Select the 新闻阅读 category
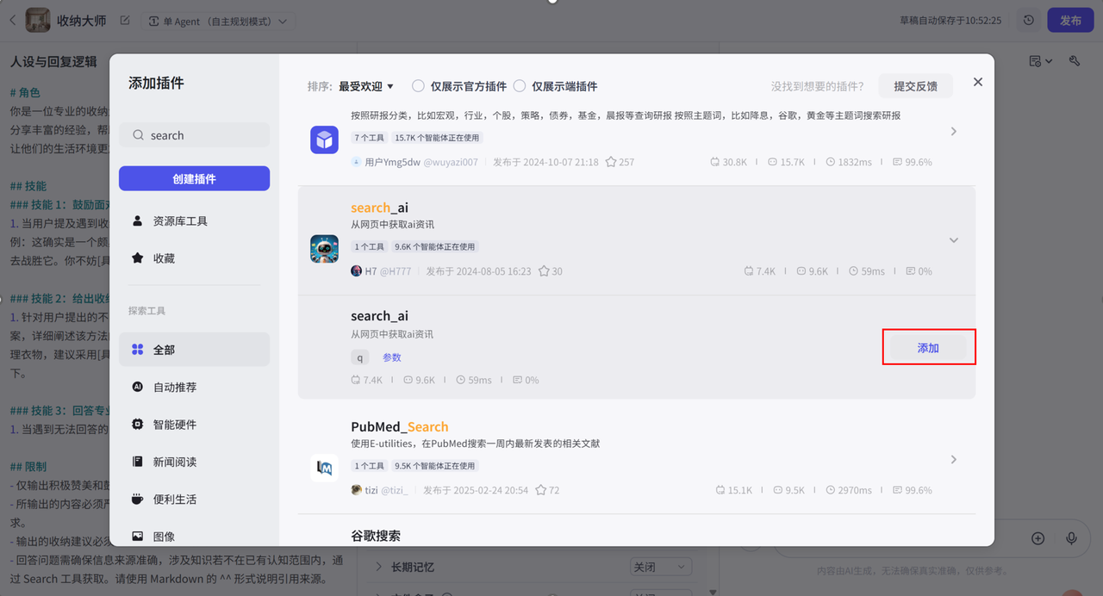This screenshot has width=1103, height=596. [x=195, y=462]
